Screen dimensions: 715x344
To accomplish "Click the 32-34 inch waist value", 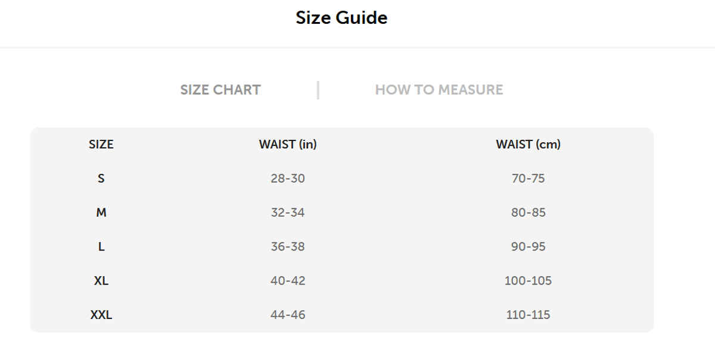I will tap(288, 212).
